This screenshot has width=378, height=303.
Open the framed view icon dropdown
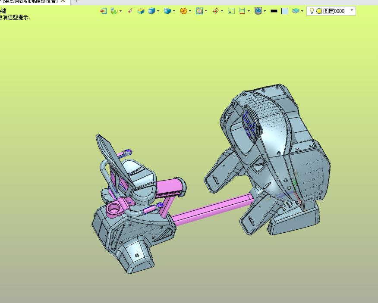206,11
